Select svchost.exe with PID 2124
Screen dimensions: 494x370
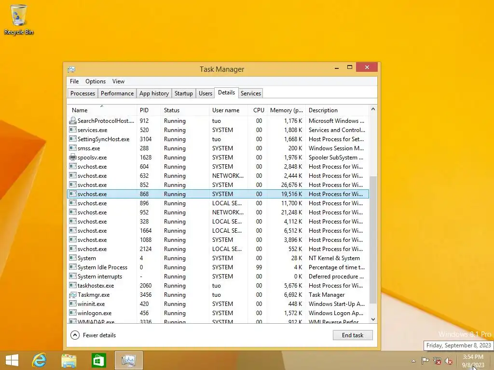(x=218, y=249)
